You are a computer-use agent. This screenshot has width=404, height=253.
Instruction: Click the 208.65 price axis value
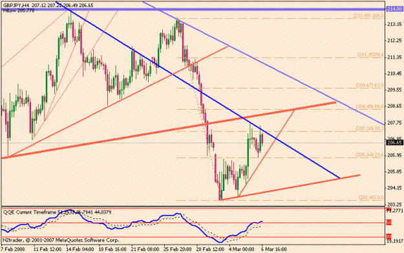[394, 106]
